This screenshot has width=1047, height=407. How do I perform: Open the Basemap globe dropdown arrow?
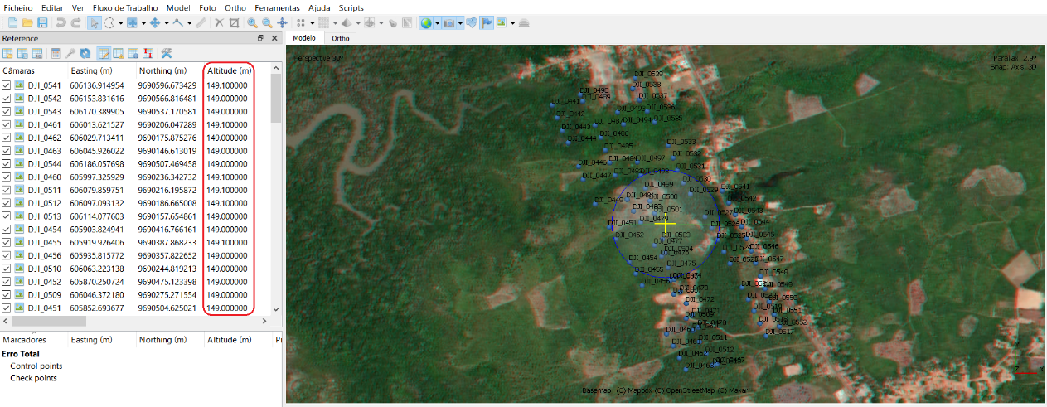pos(437,22)
